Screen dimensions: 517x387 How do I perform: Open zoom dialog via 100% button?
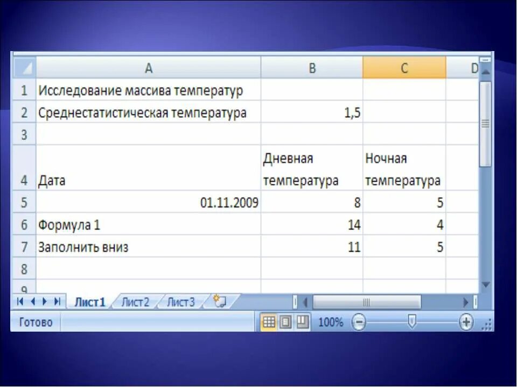pyautogui.click(x=333, y=322)
